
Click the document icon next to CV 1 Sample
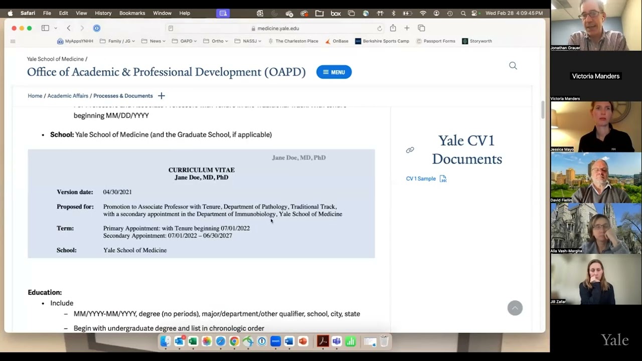pos(443,178)
